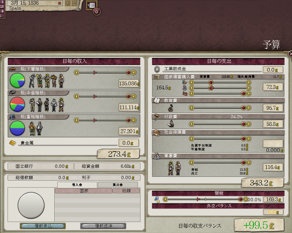This screenshot has width=292, height=233.
Task: Click the rich class blue-green pie chart
Action: pos(17,128)
